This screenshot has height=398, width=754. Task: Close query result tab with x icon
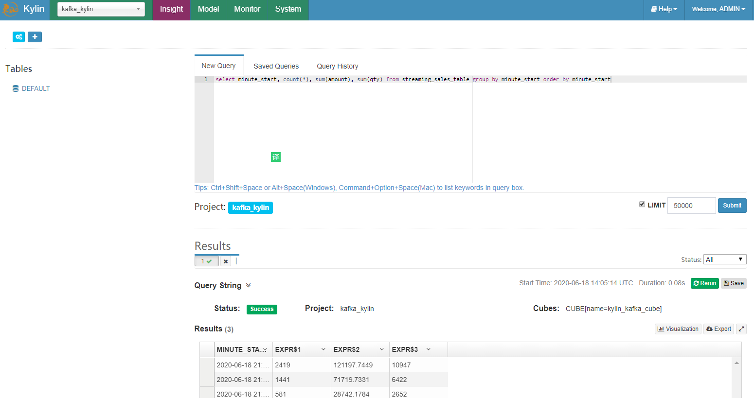point(226,261)
